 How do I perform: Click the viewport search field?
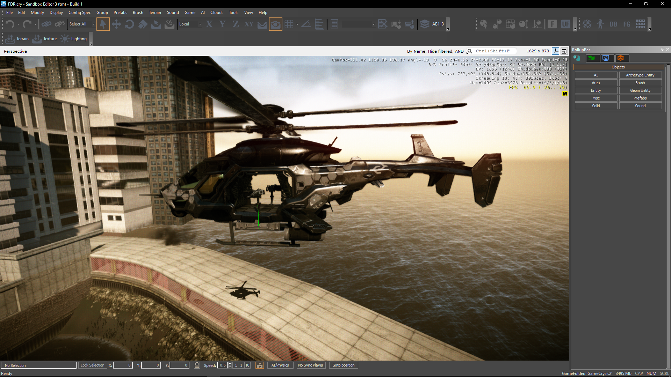(x=493, y=51)
